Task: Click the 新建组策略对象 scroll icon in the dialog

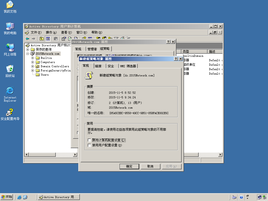Action: [89, 75]
